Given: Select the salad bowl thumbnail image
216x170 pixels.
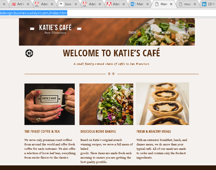Looking at the screenshot, I should 106,104.
